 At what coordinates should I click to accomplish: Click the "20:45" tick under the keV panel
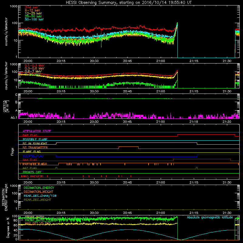127,61
